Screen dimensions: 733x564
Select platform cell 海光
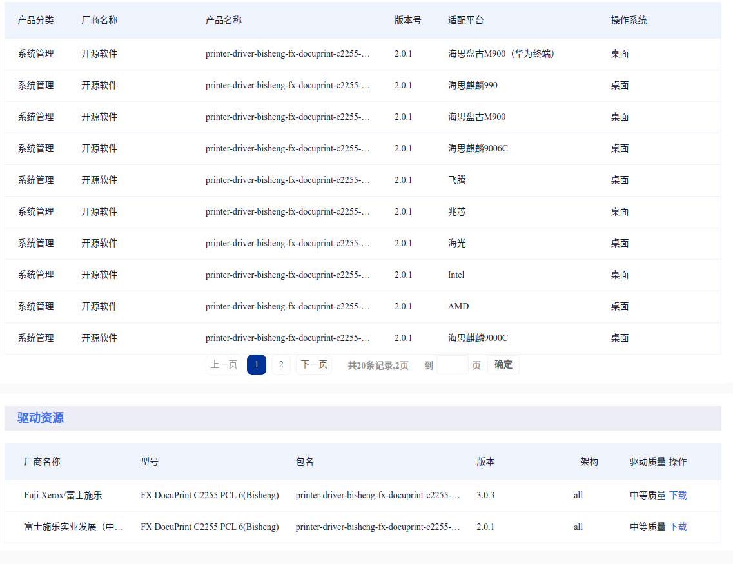point(456,244)
